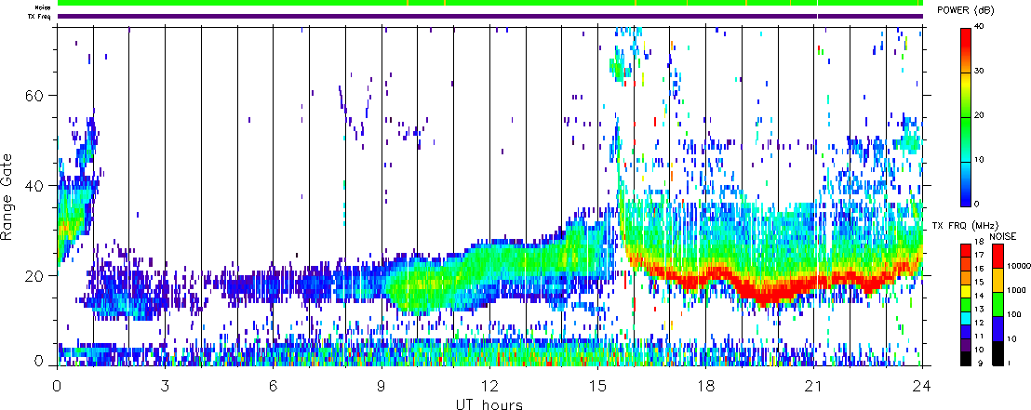The image size is (1031, 410).
Task: Click the red NOISE legend swatch
Action: (997, 256)
